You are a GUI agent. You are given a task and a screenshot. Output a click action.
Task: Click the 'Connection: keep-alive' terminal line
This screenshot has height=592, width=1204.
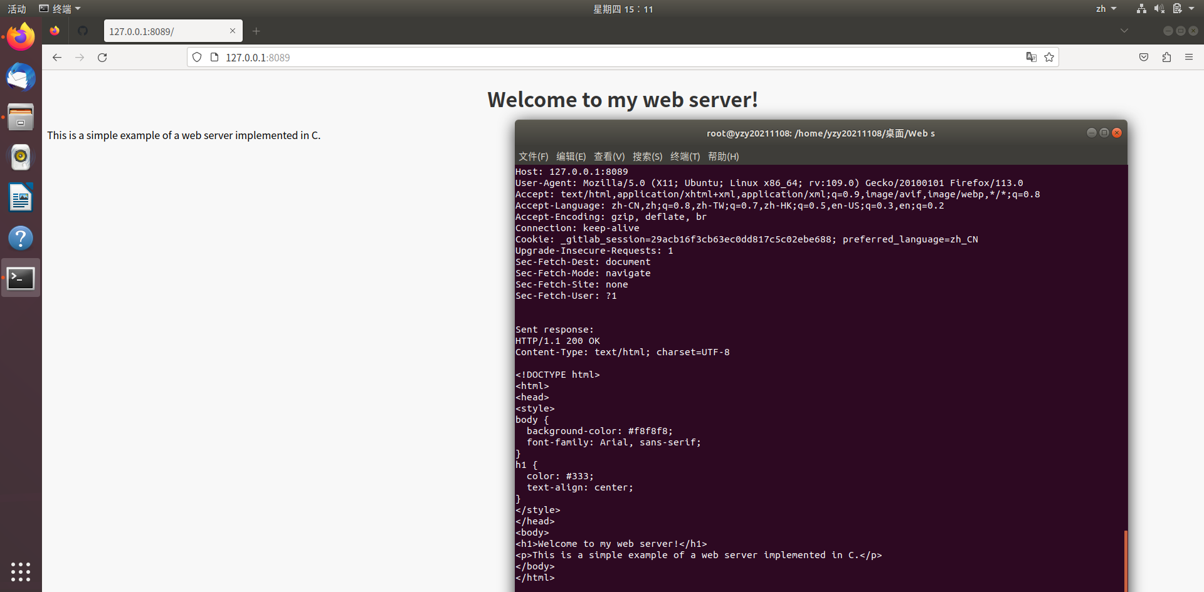click(x=578, y=228)
